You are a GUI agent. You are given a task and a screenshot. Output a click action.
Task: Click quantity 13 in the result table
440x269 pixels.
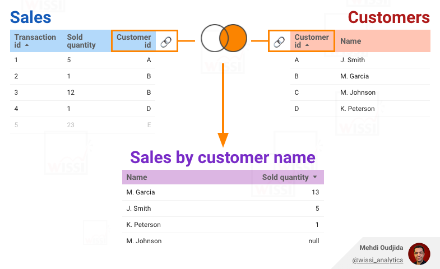coord(315,192)
